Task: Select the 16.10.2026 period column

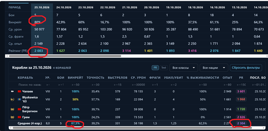Action: pyautogui.click(x=217, y=7)
